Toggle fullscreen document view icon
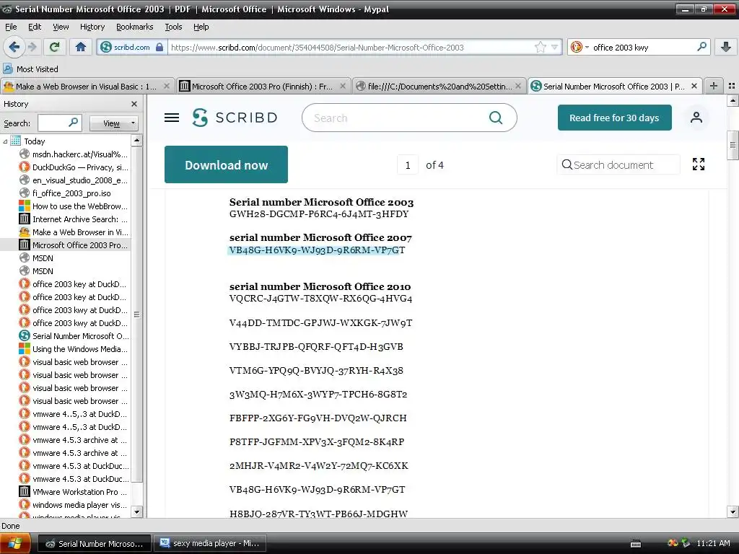Screen dimensions: 739x554 pos(699,164)
